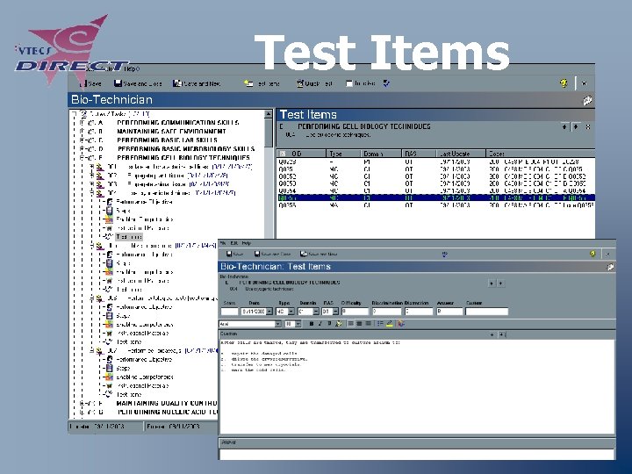The height and width of the screenshot is (474, 632).
Task: Click the bulleted list icon in editor toolbar
Action: (x=380, y=324)
